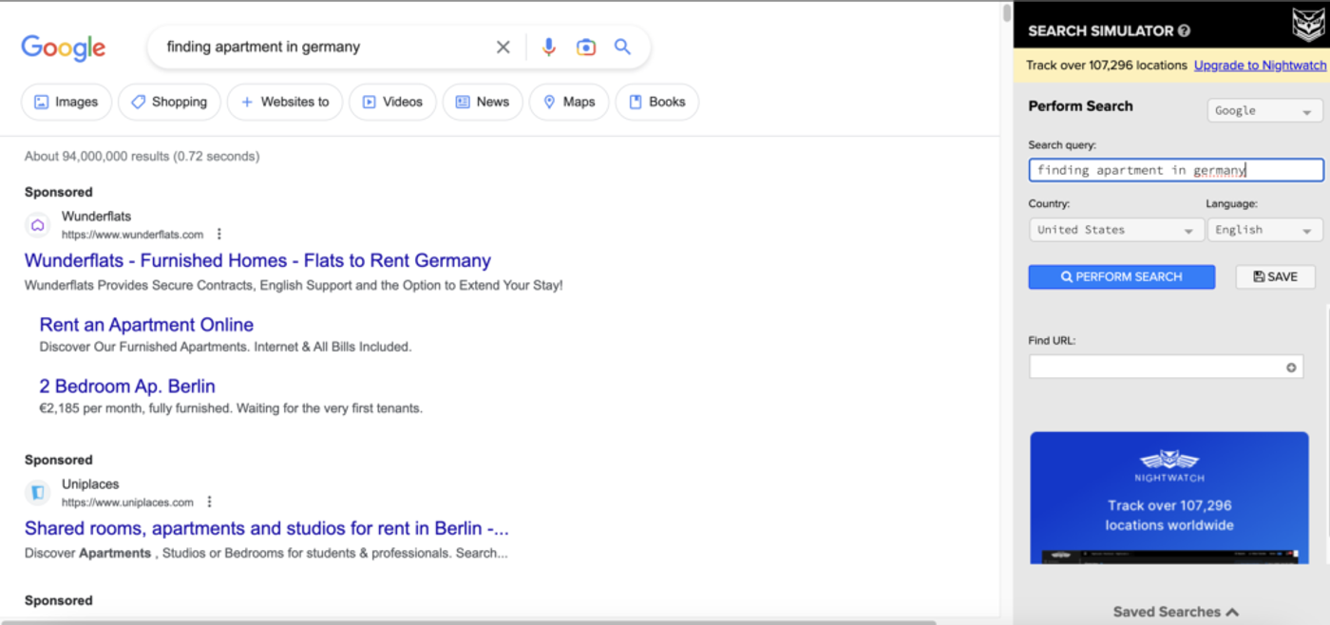Image resolution: width=1330 pixels, height=625 pixels.
Task: Click the icon inside the Find URL field
Action: pos(1292,366)
